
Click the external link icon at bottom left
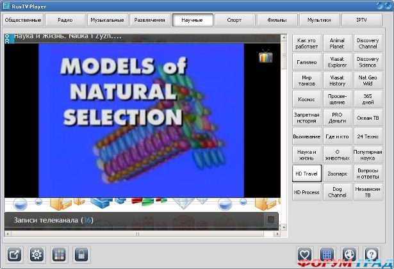15,254
